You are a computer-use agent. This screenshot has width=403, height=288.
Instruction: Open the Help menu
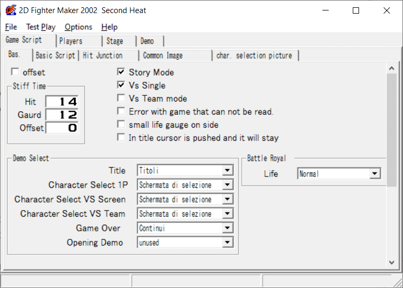point(109,27)
